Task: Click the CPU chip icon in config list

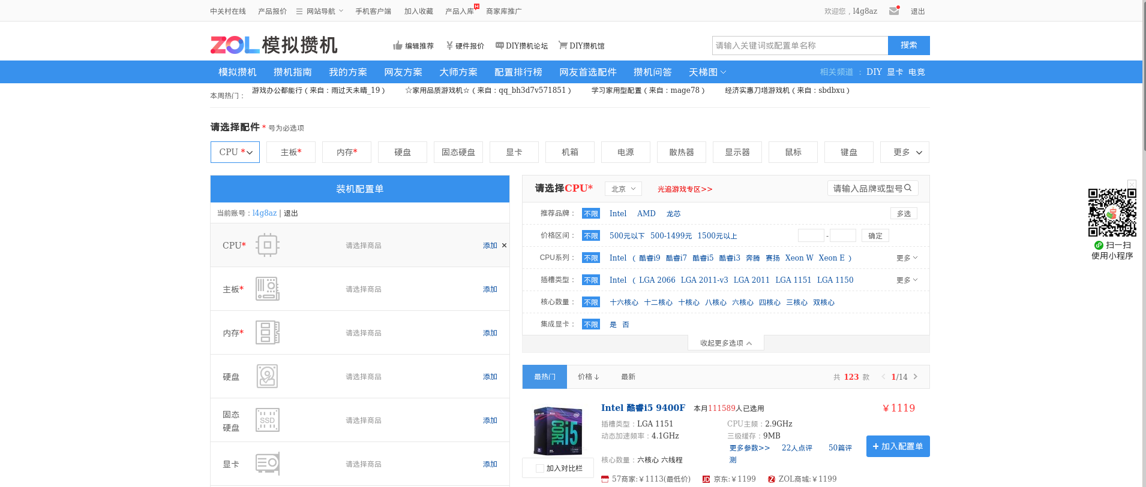Action: click(x=268, y=245)
